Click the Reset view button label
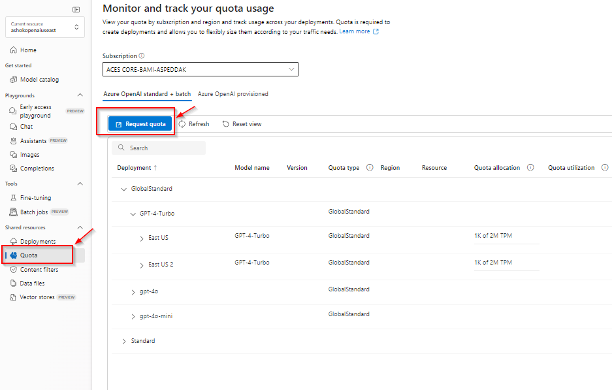This screenshot has height=390, width=612. [247, 124]
